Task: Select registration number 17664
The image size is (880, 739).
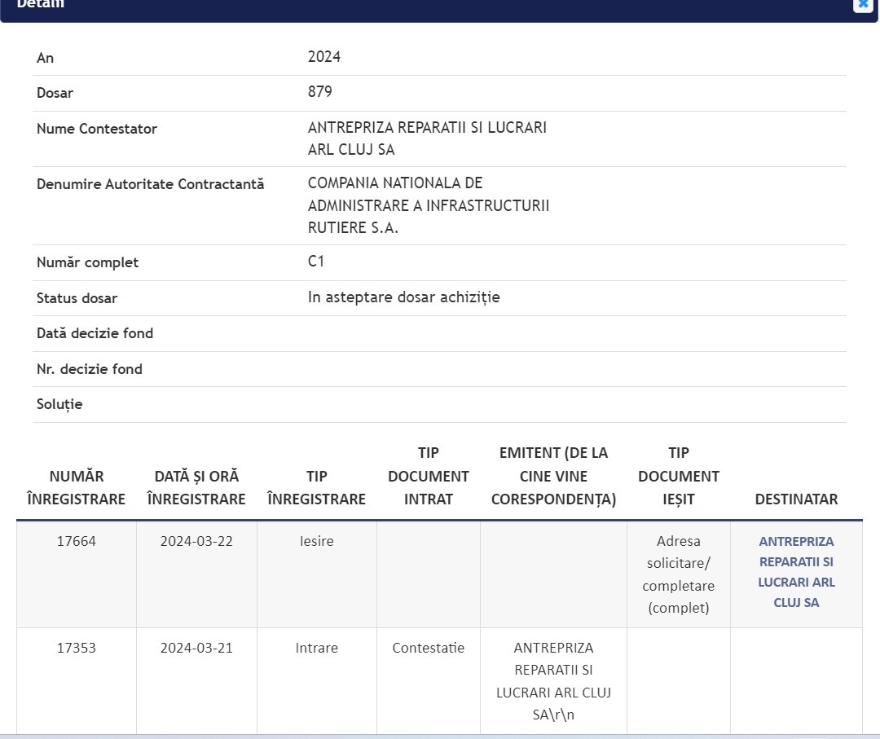Action: [x=77, y=541]
